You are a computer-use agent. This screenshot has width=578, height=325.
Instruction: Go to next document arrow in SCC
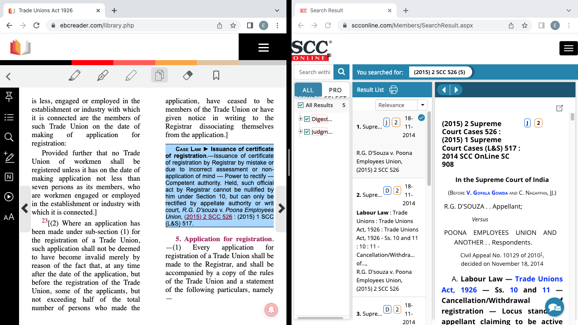tap(456, 90)
